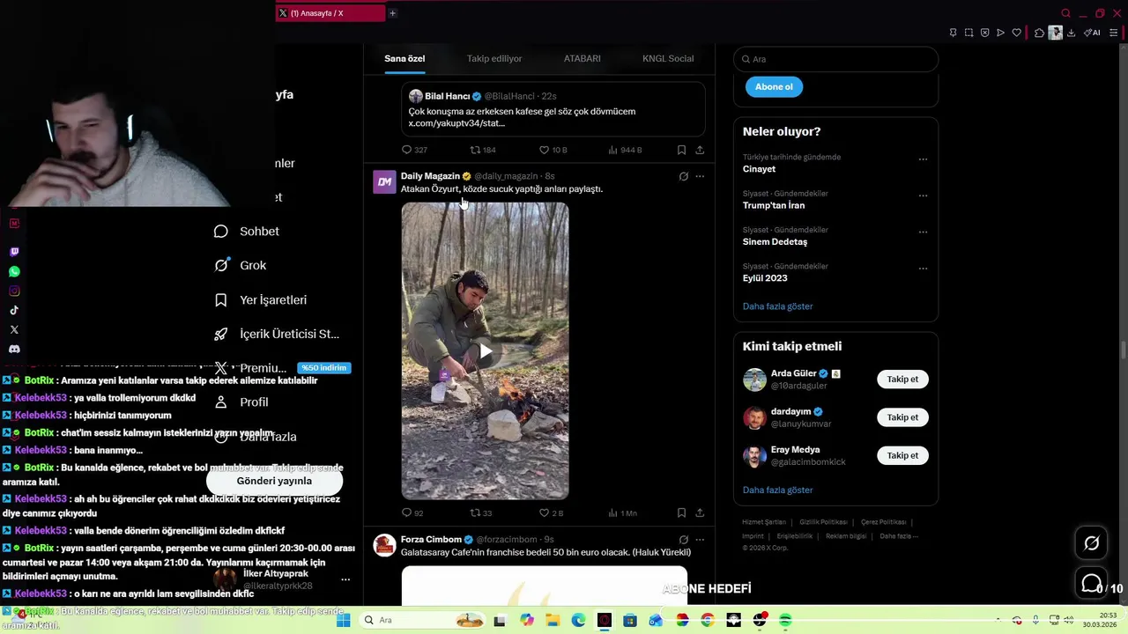The width and height of the screenshot is (1128, 634).
Task: Like the Bilal Hancı post
Action: point(553,150)
